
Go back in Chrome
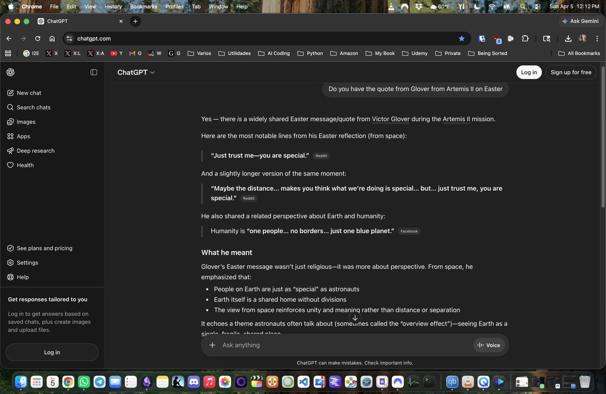pos(9,38)
